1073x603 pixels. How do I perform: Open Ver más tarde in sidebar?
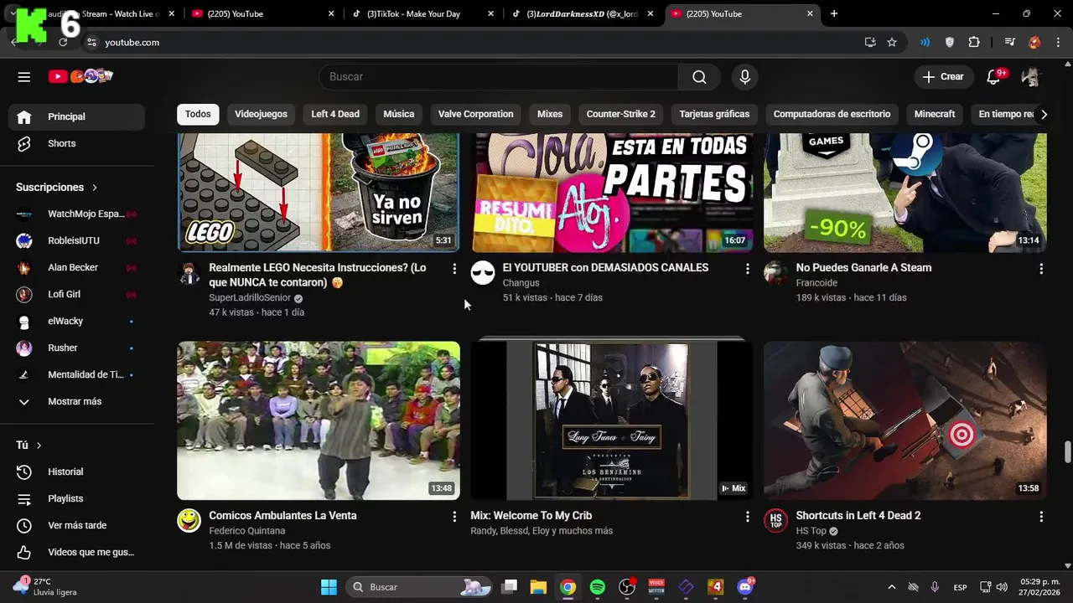77,525
